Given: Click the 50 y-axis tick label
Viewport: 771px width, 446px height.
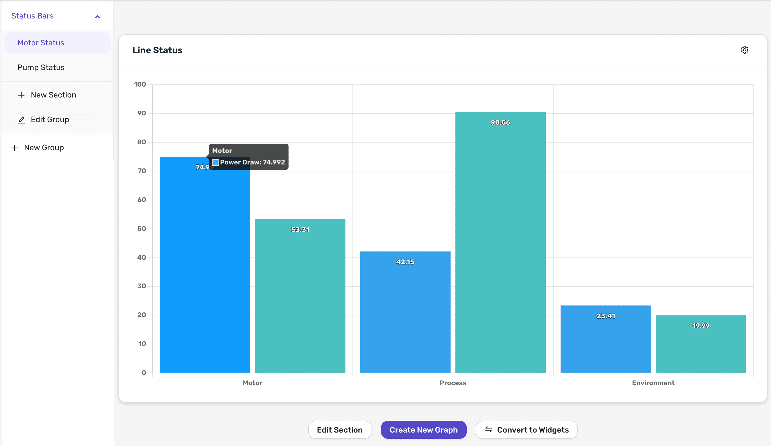Looking at the screenshot, I should [141, 229].
